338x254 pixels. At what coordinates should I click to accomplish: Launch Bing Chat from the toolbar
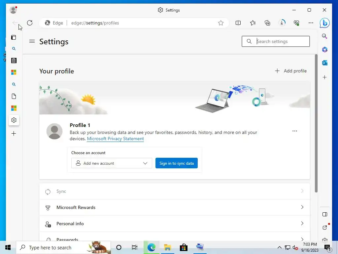click(x=325, y=23)
